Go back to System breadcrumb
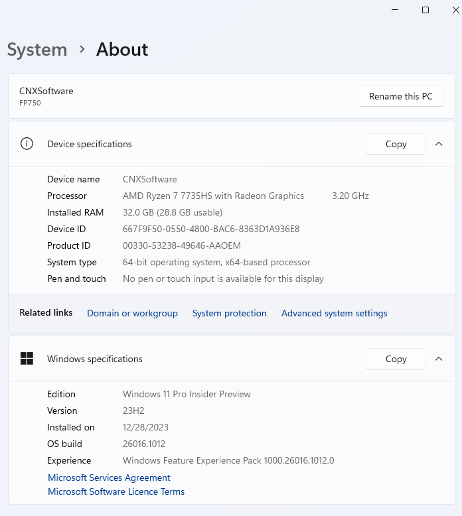 (x=37, y=50)
